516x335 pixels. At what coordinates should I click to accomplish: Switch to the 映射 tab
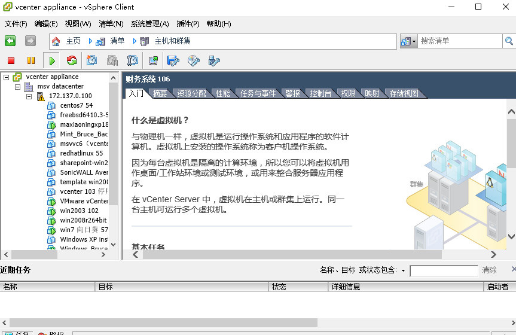tap(372, 93)
